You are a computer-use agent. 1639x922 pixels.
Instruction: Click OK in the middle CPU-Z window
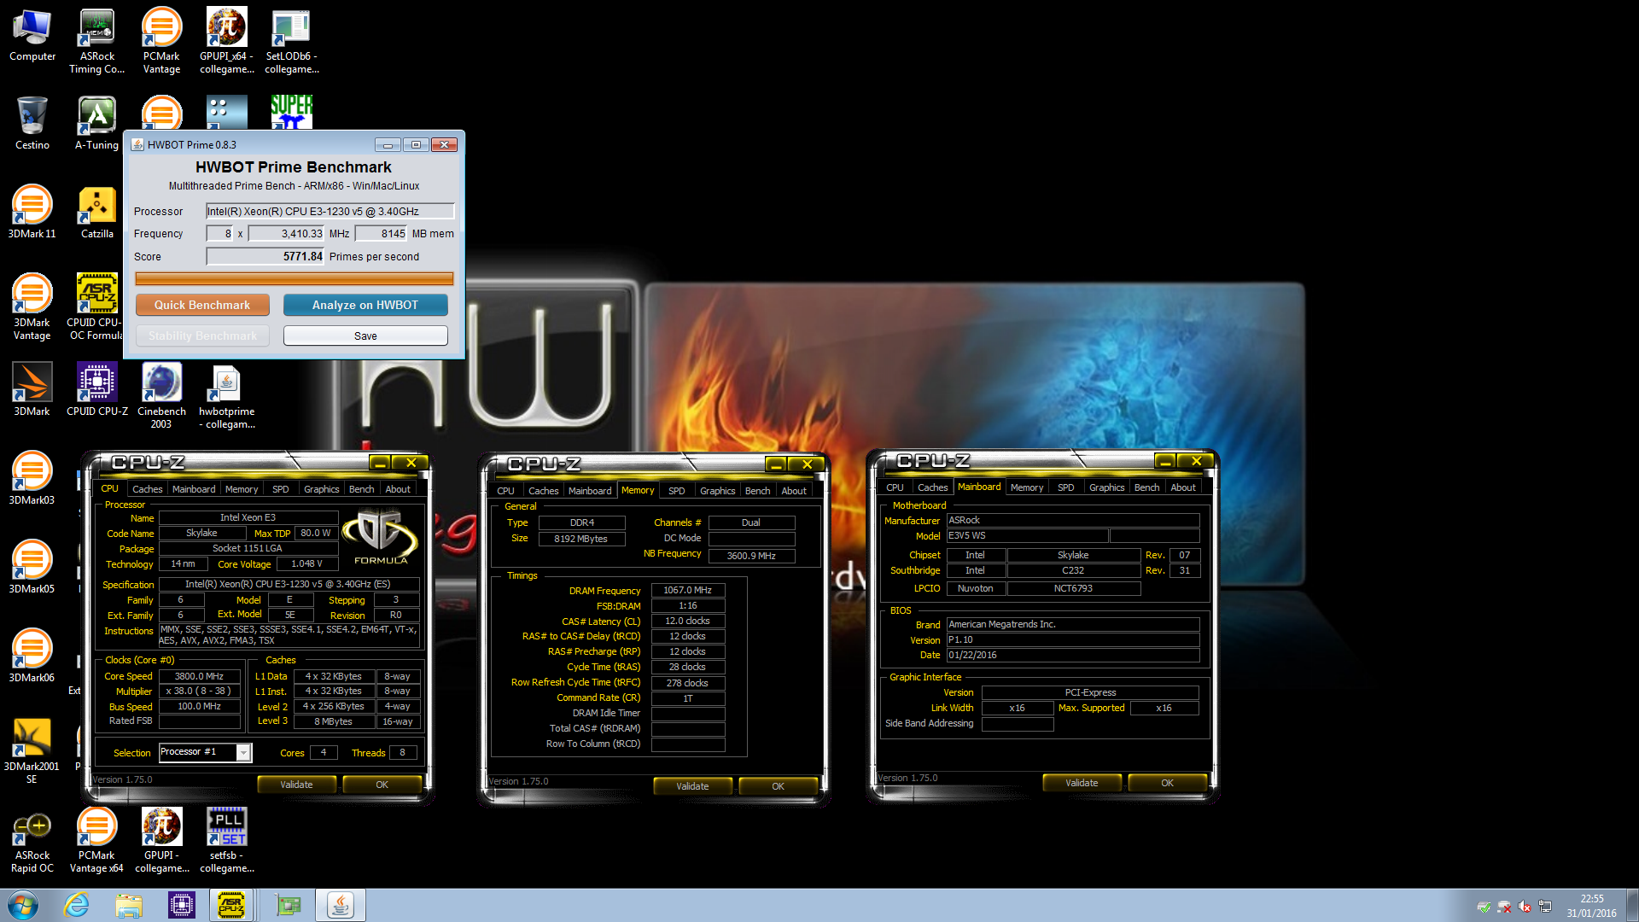pos(778,786)
